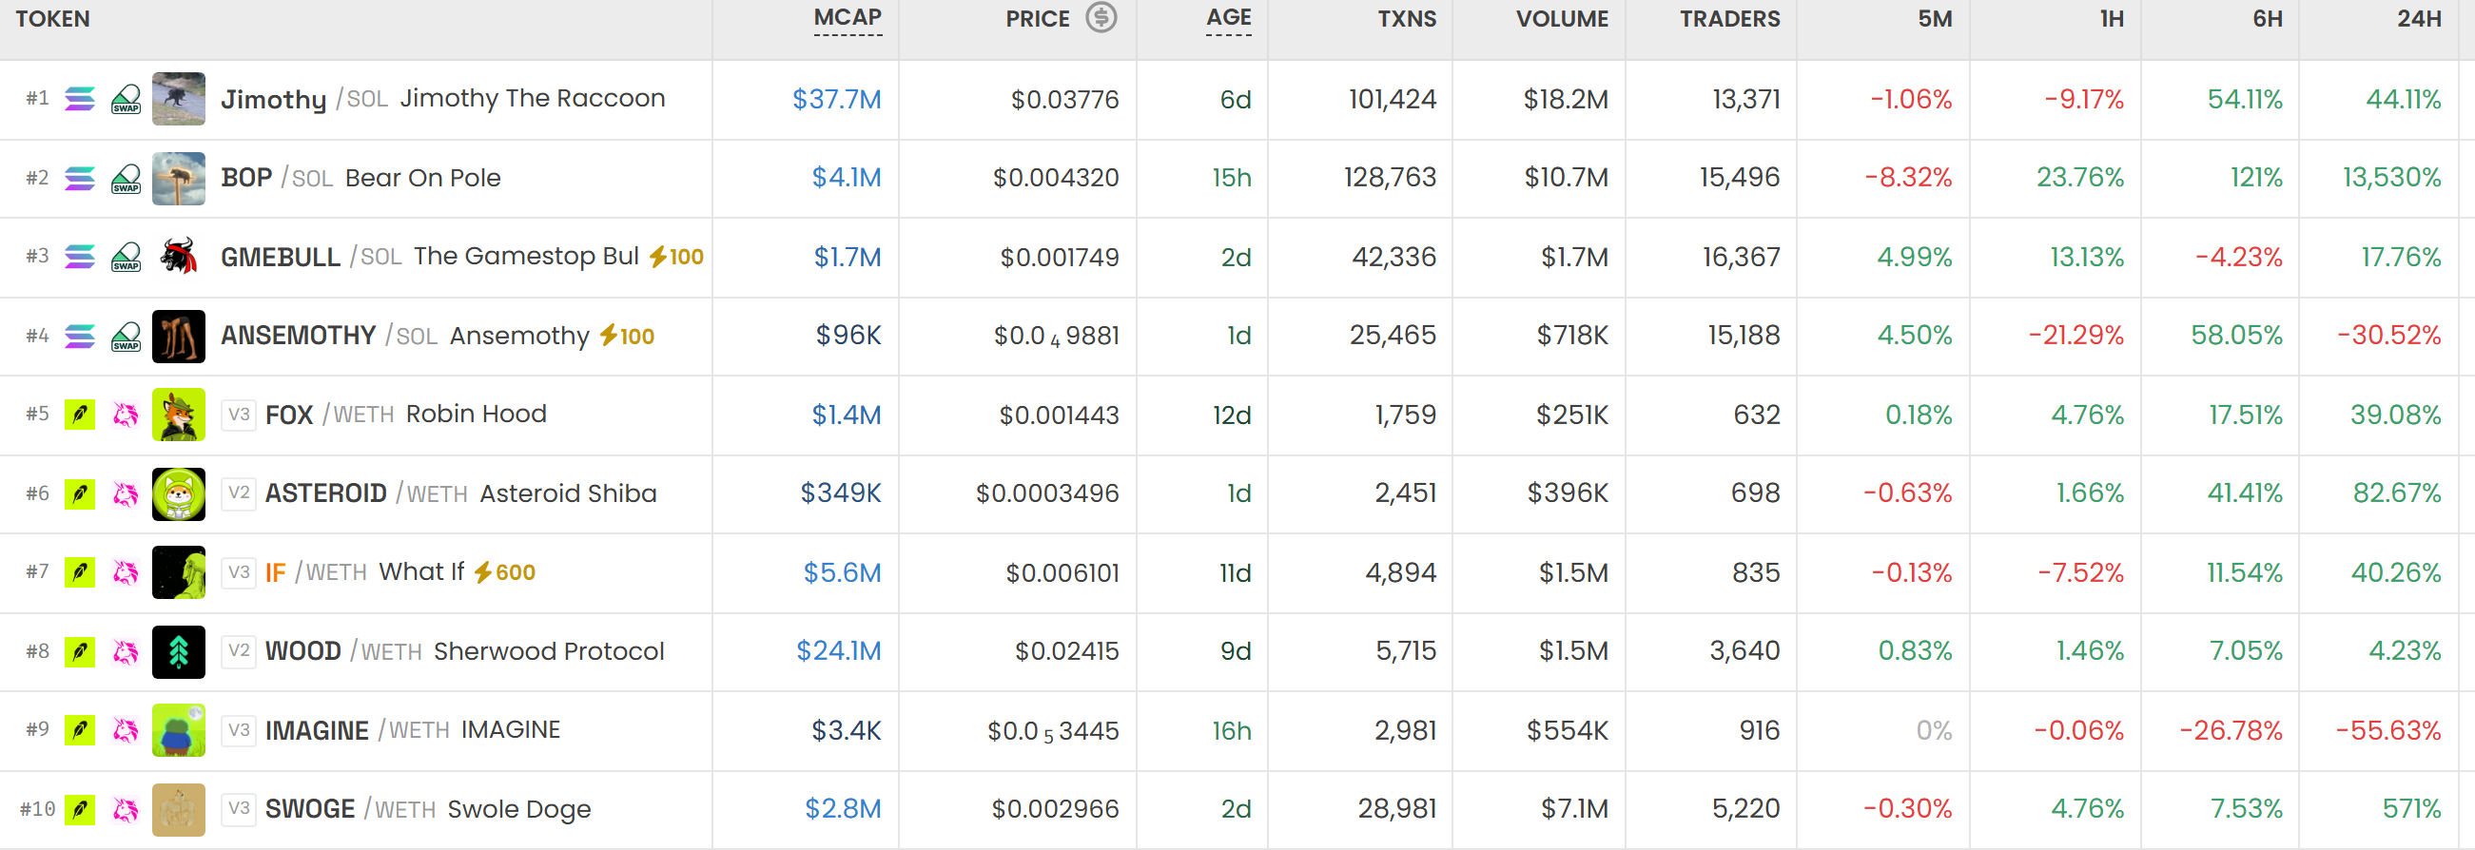Sort by the 5M change column
This screenshot has width=2475, height=850.
[x=1934, y=19]
